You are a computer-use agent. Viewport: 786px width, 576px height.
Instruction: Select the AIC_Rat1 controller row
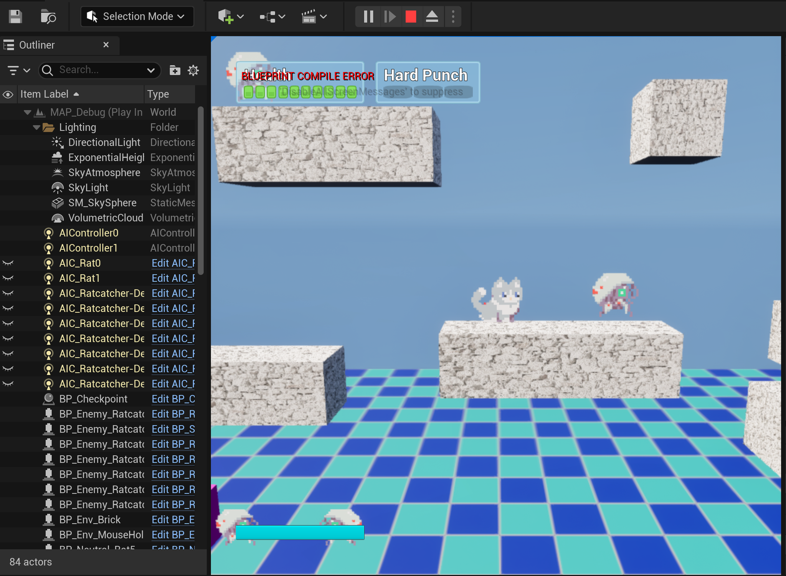(98, 278)
